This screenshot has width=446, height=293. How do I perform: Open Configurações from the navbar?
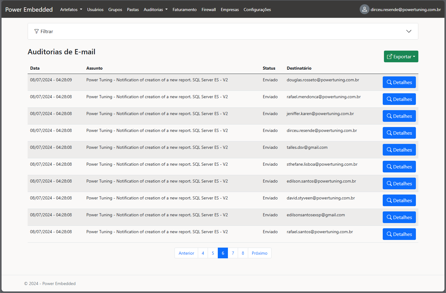point(257,10)
